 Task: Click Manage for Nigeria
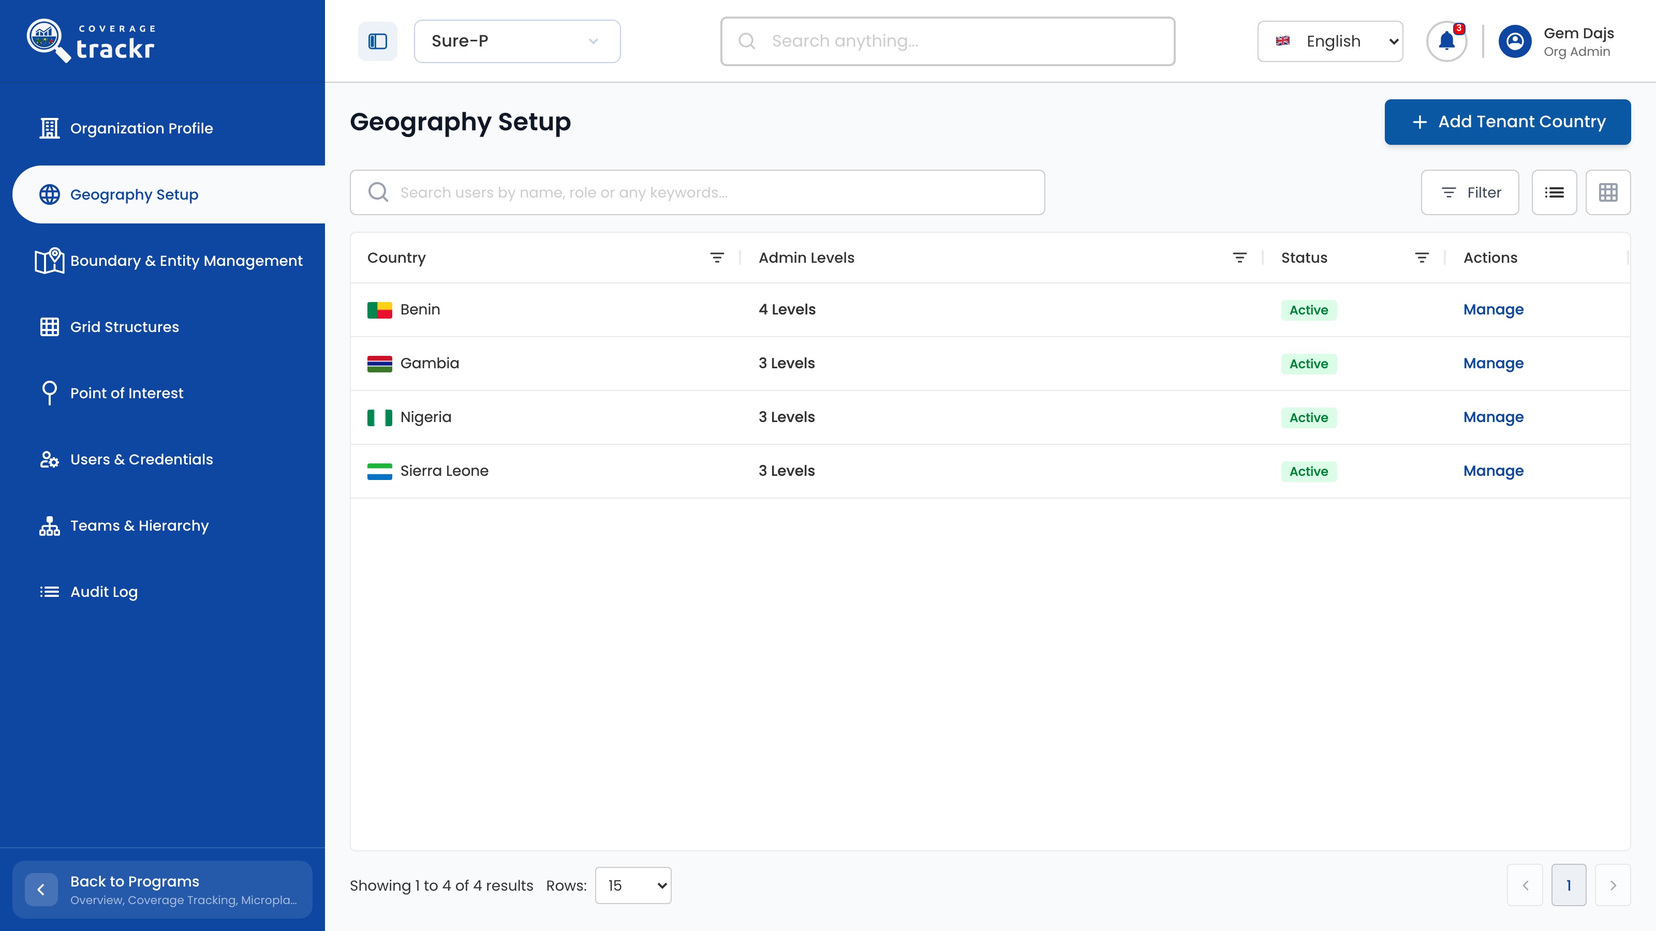coord(1494,417)
